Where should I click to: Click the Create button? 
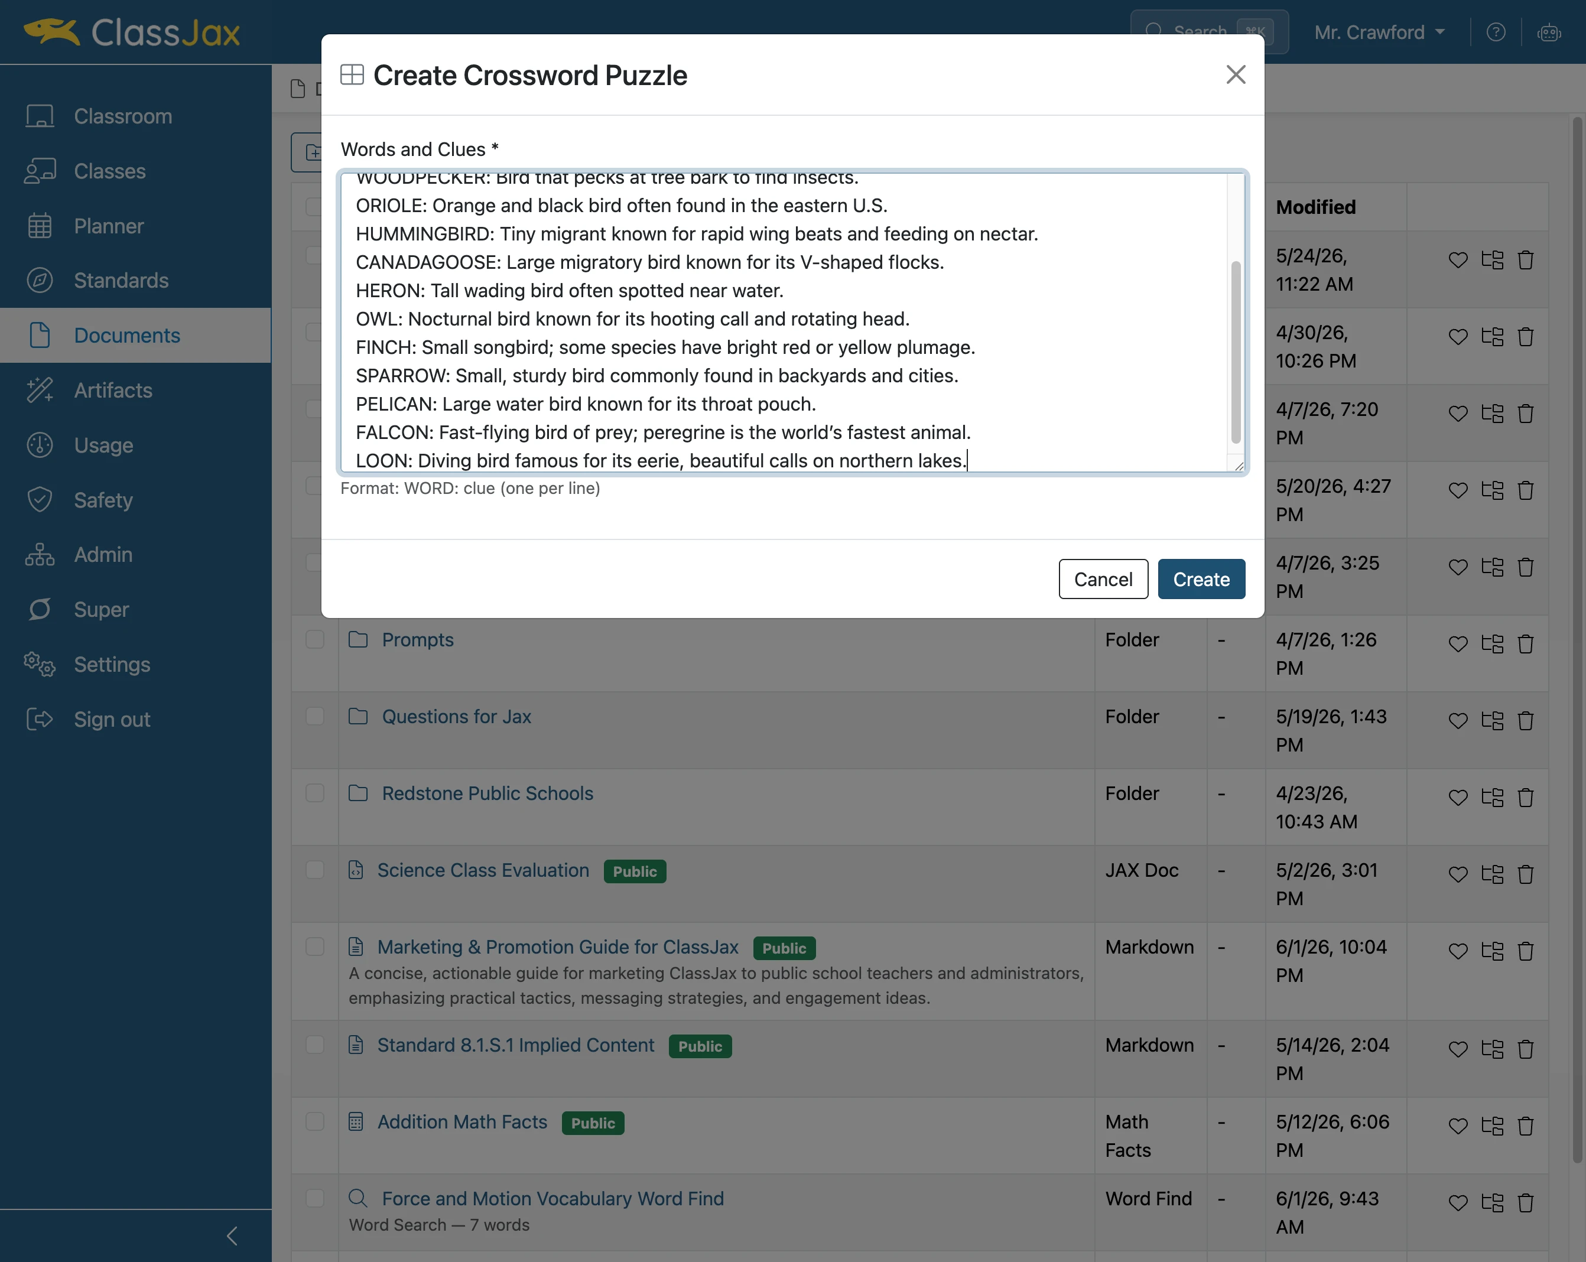coord(1201,580)
